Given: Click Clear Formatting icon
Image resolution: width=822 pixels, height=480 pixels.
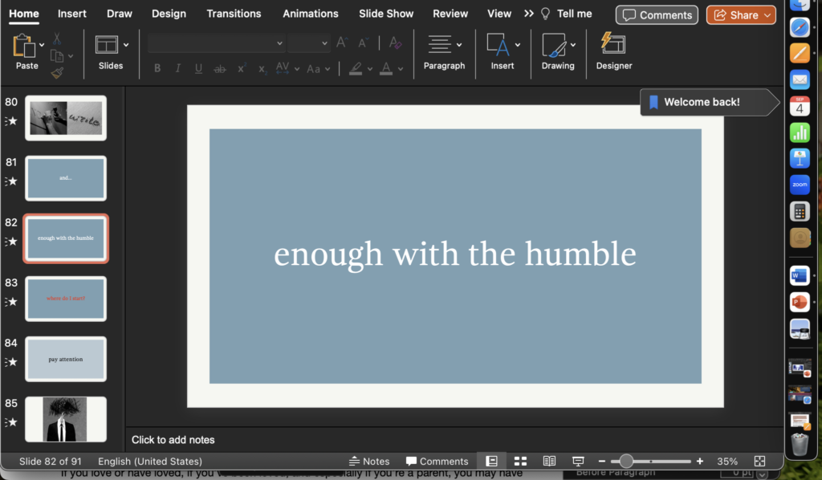Looking at the screenshot, I should pos(395,43).
